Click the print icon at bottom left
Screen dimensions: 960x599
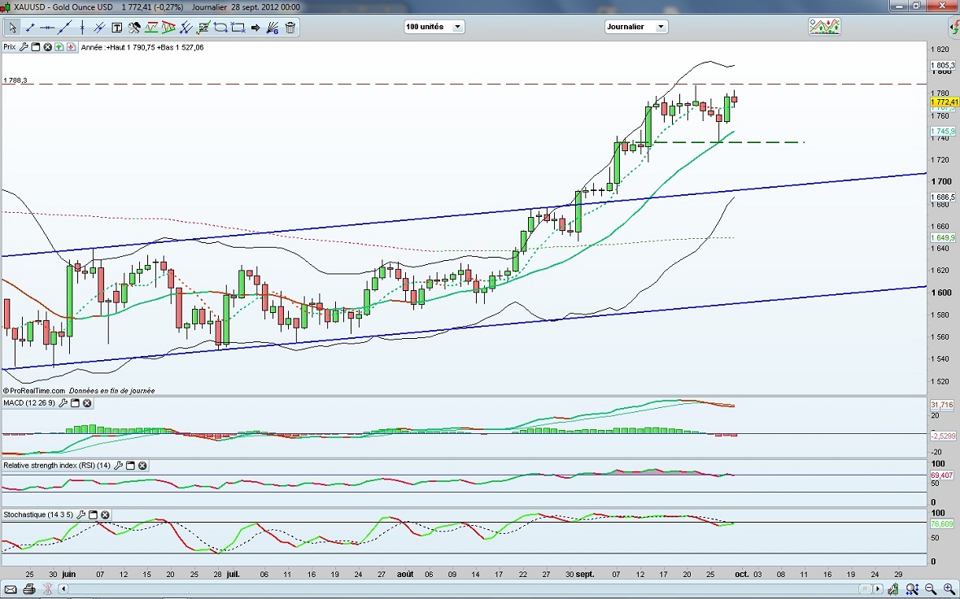click(29, 588)
